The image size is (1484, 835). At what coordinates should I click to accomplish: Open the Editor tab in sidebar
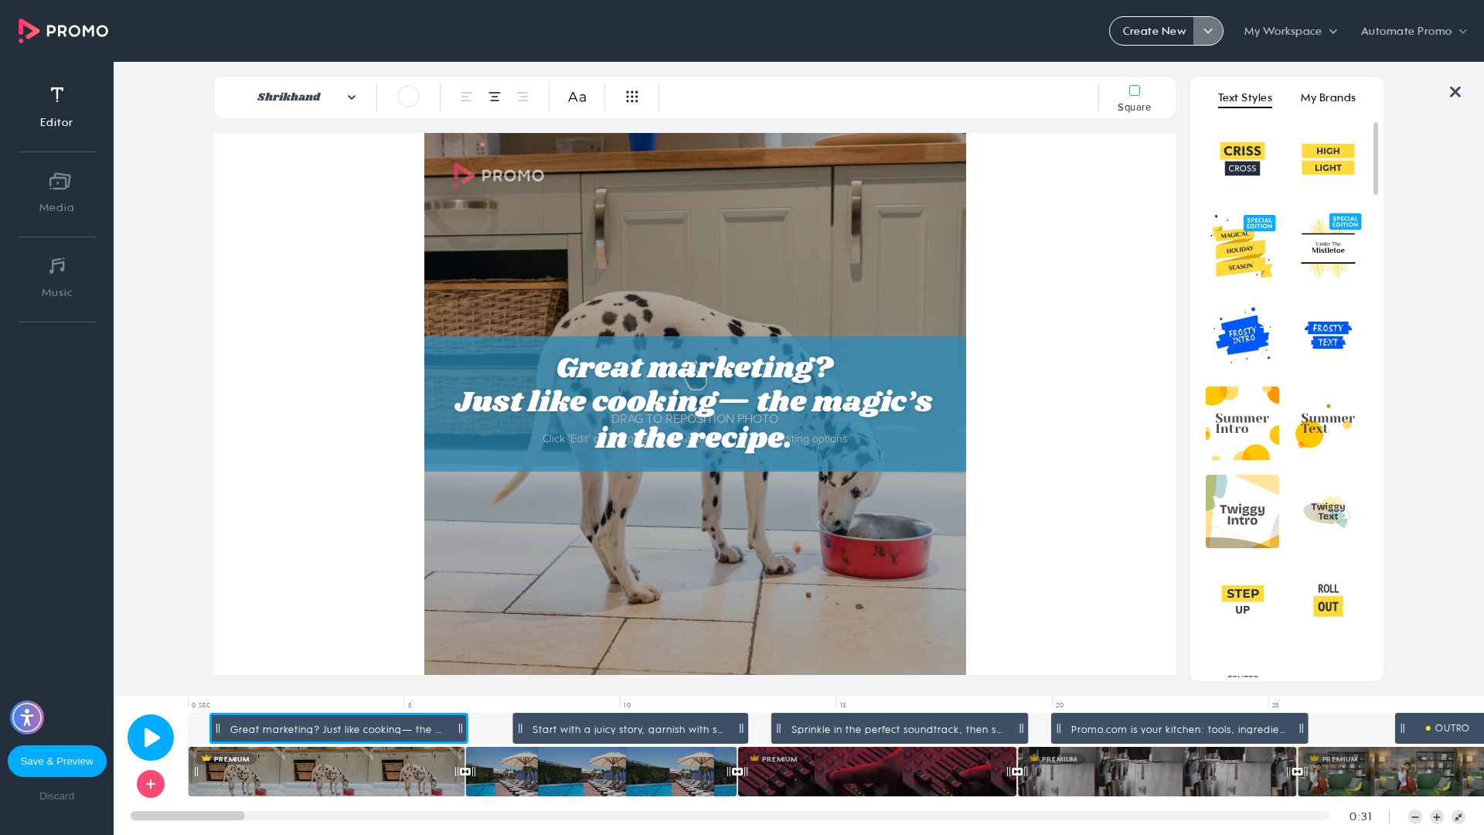56,107
